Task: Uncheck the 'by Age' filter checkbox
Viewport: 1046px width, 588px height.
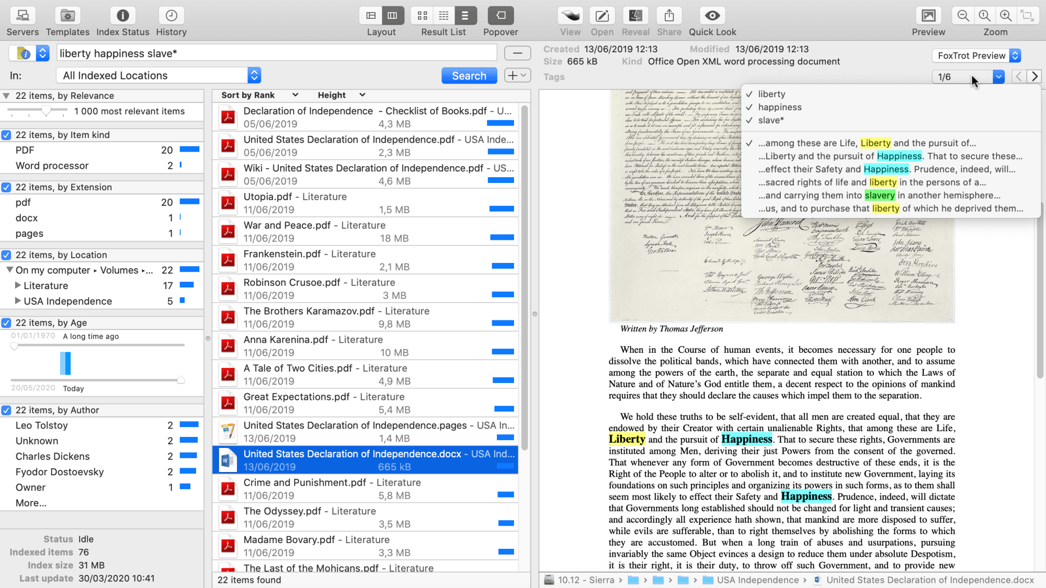Action: point(6,323)
